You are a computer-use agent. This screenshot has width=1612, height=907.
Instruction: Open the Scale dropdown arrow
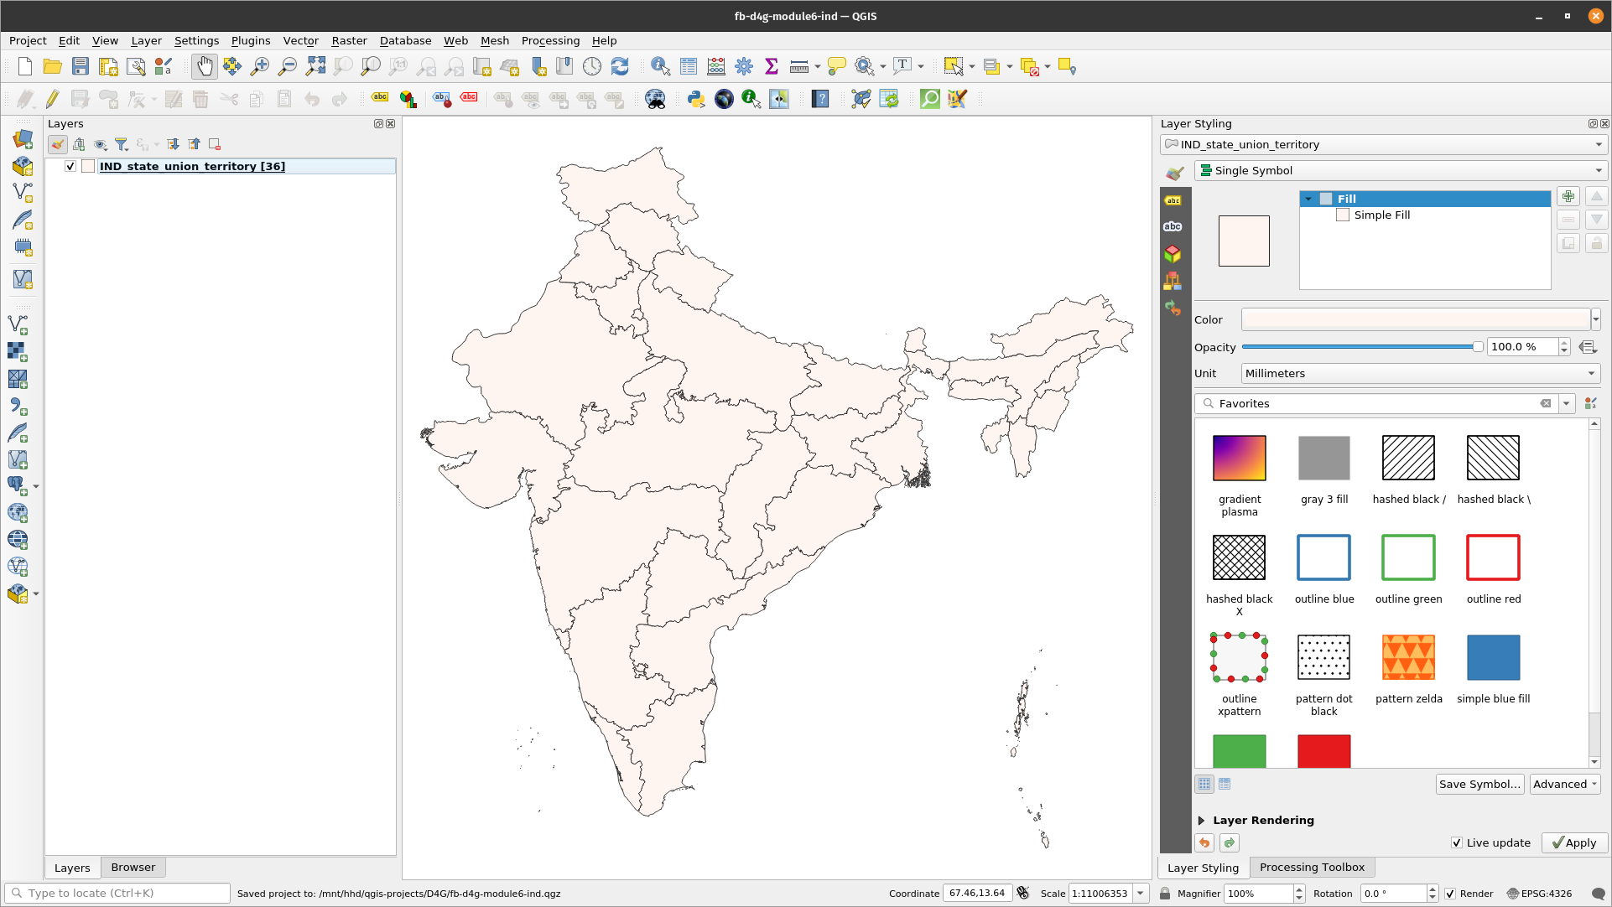pos(1141,894)
